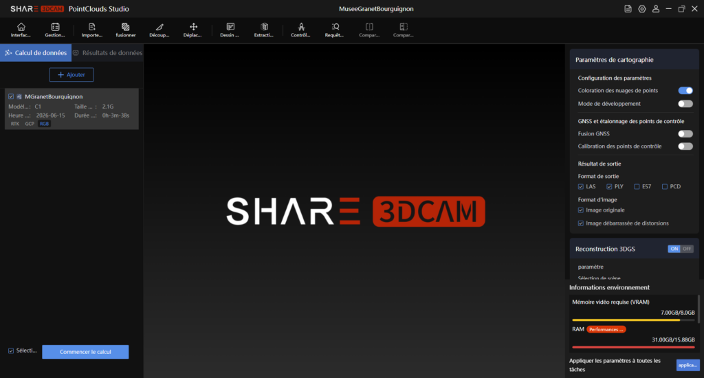Click the first Compar... tool icon
Screen dimensions: 704x378
click(x=369, y=30)
